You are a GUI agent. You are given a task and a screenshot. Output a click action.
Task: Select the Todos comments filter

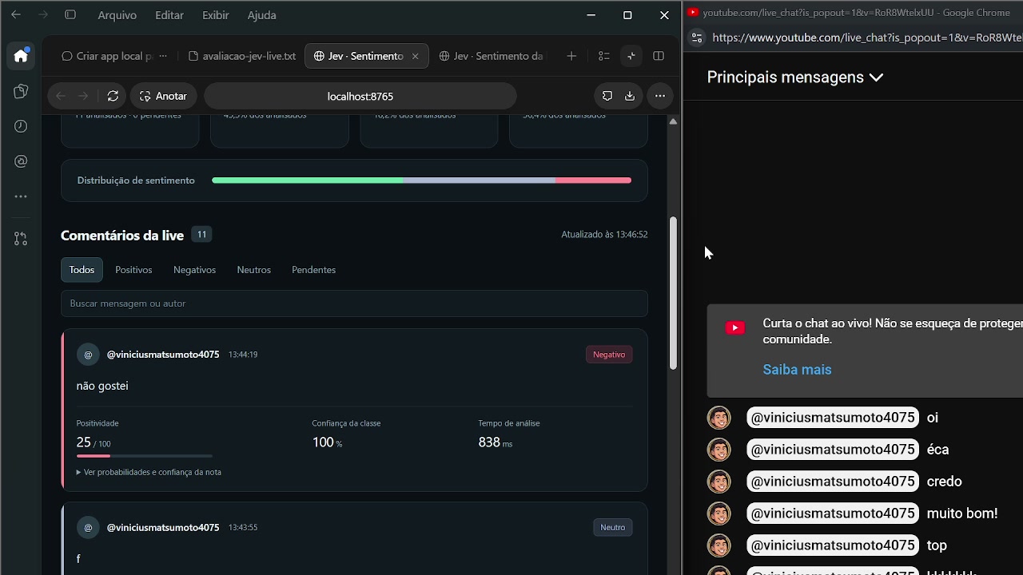[x=82, y=270]
